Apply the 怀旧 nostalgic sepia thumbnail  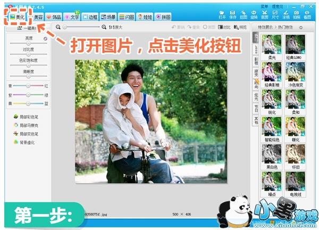295,157
